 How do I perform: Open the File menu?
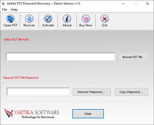(x=5, y=10)
